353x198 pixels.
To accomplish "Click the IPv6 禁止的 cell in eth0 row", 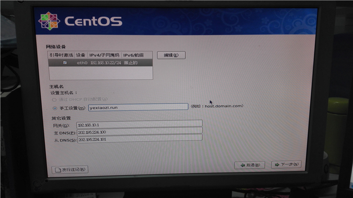I will tap(130, 63).
